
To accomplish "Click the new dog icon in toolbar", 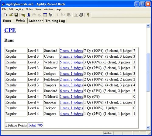I will [23, 15].
